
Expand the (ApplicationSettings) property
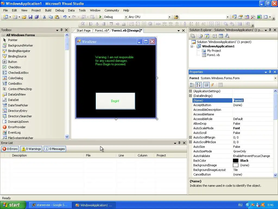click(190, 91)
